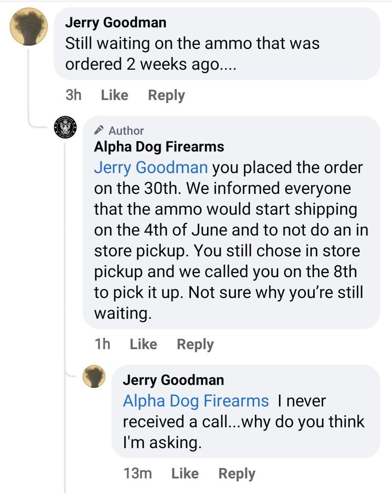Like the Alpha Dog Firearms reply
This screenshot has width=392, height=493.
click(143, 344)
